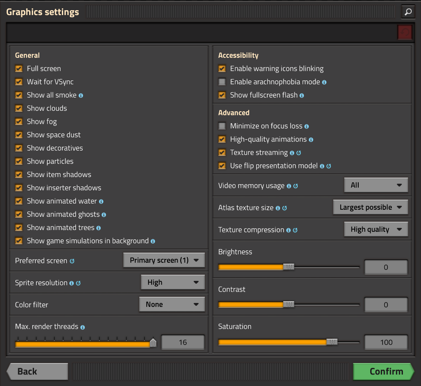This screenshot has height=386, width=421.
Task: Disable the Wait for VSync checkbox
Action: click(19, 82)
